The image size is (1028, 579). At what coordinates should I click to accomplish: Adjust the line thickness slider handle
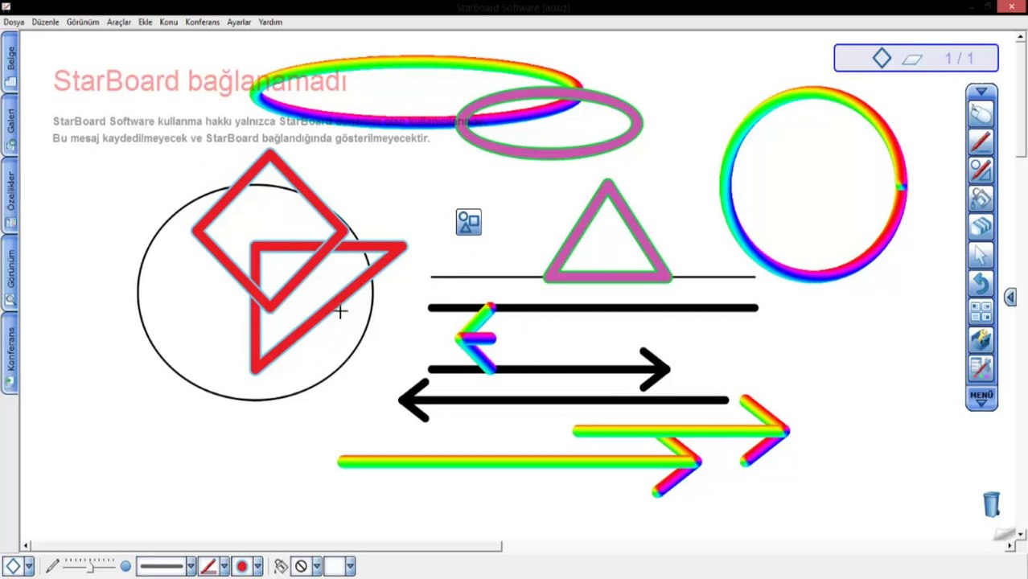tap(91, 567)
